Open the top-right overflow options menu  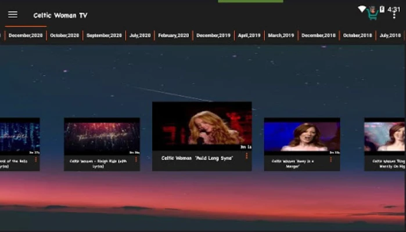pos(394,14)
